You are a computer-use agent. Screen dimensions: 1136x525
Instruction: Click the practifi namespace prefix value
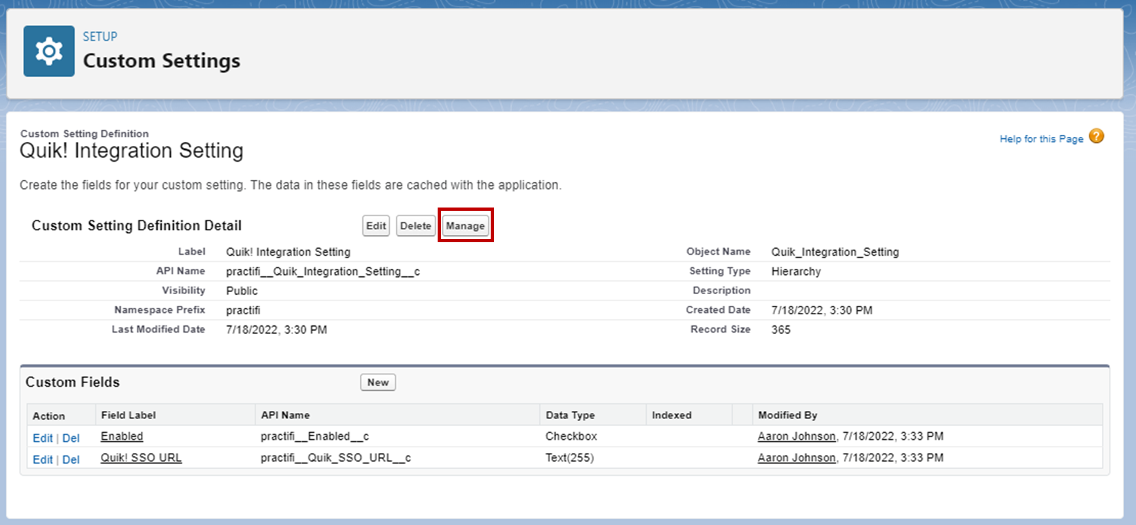243,310
